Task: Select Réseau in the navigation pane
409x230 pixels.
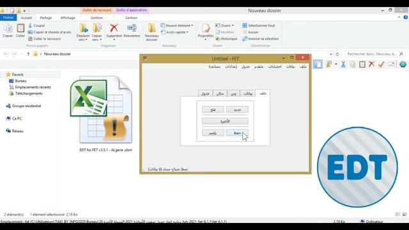Action: 17,131
